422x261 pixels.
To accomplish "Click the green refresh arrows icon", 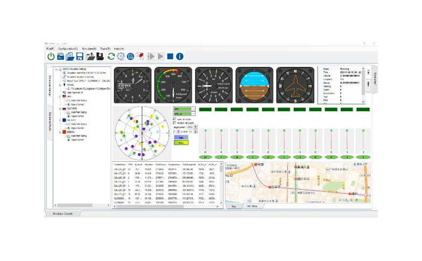I will (111, 56).
